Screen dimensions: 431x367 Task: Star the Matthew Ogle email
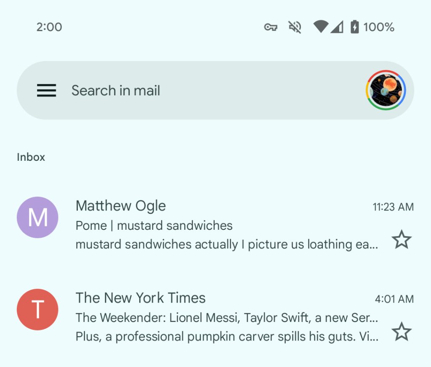pyautogui.click(x=402, y=239)
